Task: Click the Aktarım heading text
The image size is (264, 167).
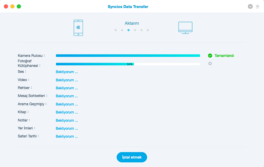Action: (x=132, y=23)
